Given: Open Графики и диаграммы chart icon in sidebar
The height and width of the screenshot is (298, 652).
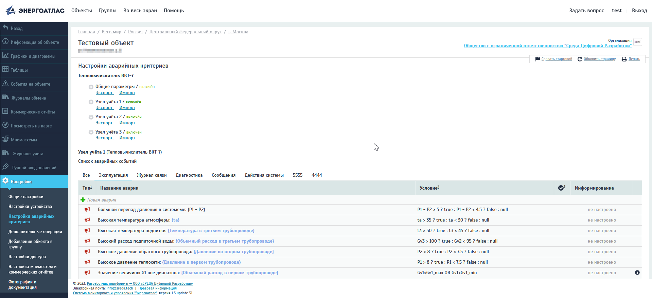Looking at the screenshot, I should (x=5, y=55).
